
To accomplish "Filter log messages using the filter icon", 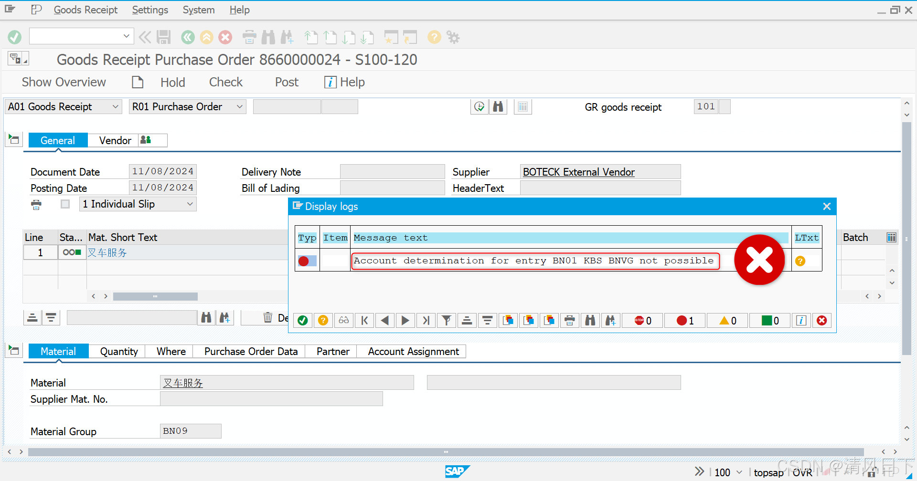I will pyautogui.click(x=446, y=320).
